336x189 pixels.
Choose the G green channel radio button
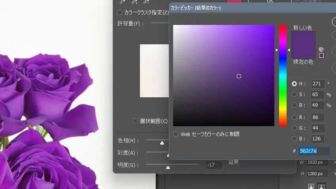point(294,128)
